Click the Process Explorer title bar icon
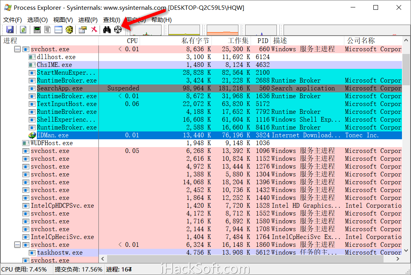Viewport: 411px width, 275px height. (x=8, y=7)
